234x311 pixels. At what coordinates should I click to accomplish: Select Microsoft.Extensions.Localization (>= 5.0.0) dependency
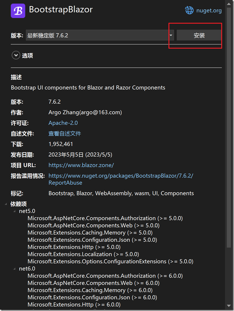click(x=83, y=254)
